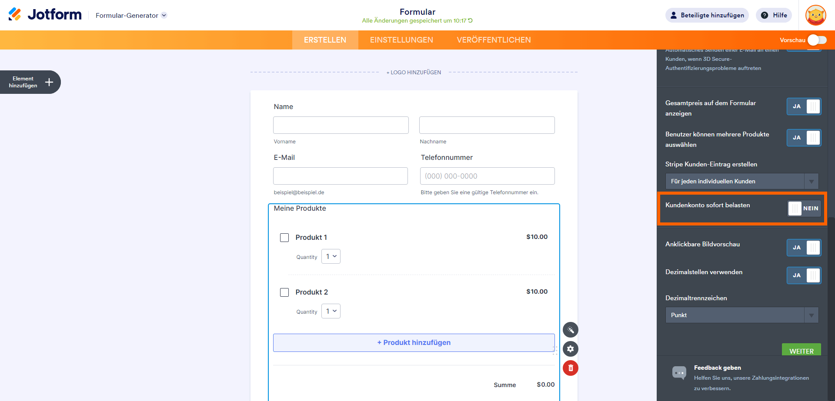835x401 pixels.
Task: Switch to the EINSTELLUNGEN tab
Action: click(401, 40)
